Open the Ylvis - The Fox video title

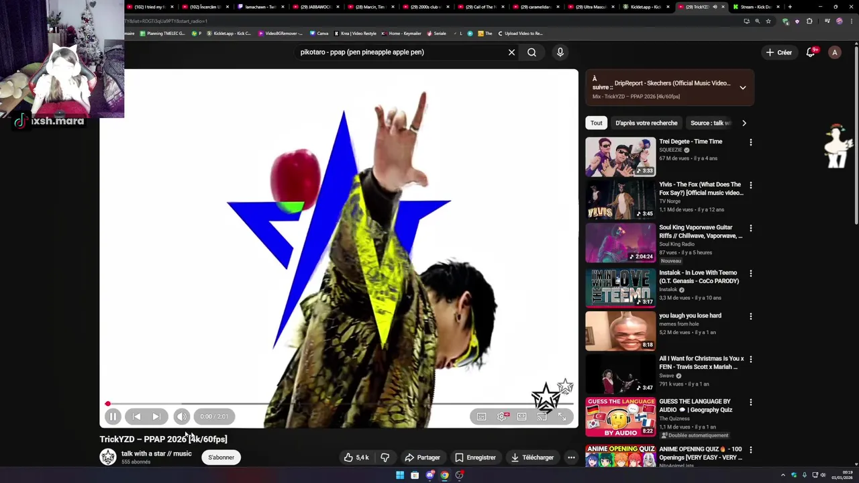[x=701, y=189]
